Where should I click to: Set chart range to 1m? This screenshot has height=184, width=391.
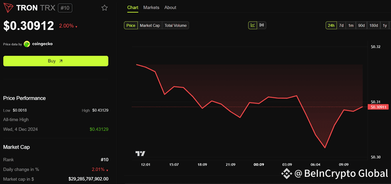coord(351,25)
